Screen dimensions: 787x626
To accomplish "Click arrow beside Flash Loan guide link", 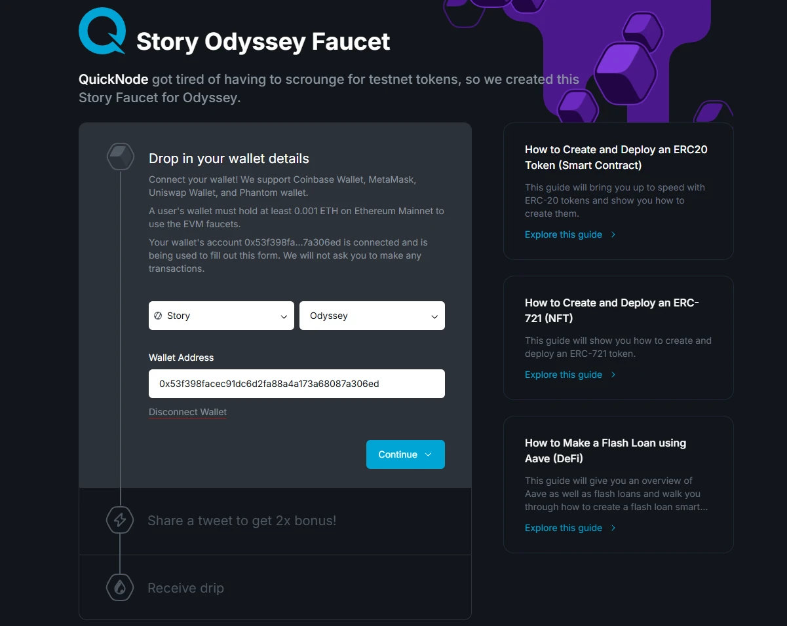I will tap(613, 528).
